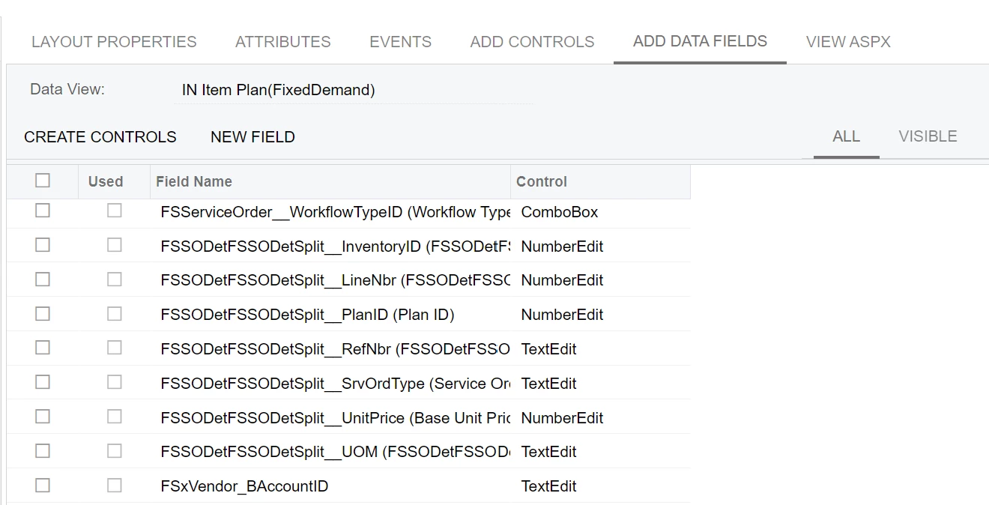Open the Attributes tab
Screen dimensions: 989x505
[282, 42]
